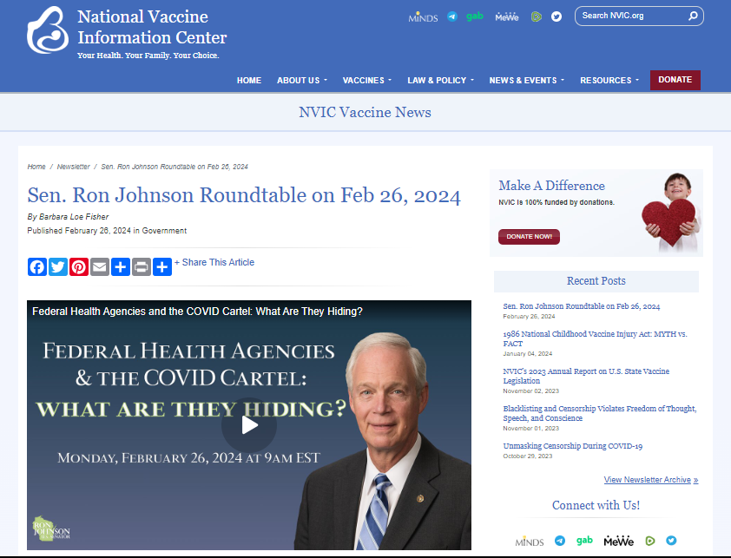This screenshot has width=731, height=558.
Task: Pin the article on Pinterest
Action: tap(79, 266)
